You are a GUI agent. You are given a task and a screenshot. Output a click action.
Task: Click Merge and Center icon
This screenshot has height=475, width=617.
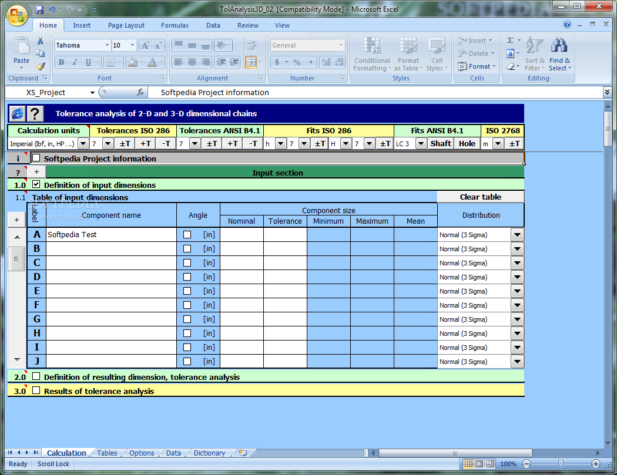(251, 62)
